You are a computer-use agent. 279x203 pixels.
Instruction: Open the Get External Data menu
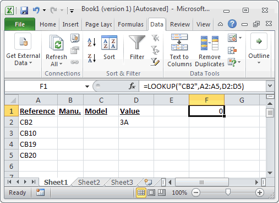23,50
